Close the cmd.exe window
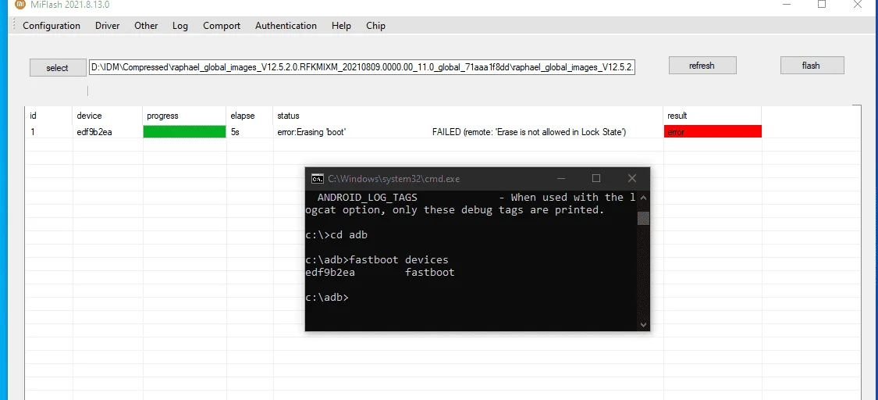Image resolution: width=878 pixels, height=400 pixels. pyautogui.click(x=631, y=178)
